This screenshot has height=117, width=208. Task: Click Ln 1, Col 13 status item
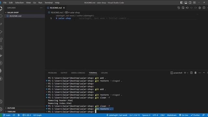[x=135, y=115]
